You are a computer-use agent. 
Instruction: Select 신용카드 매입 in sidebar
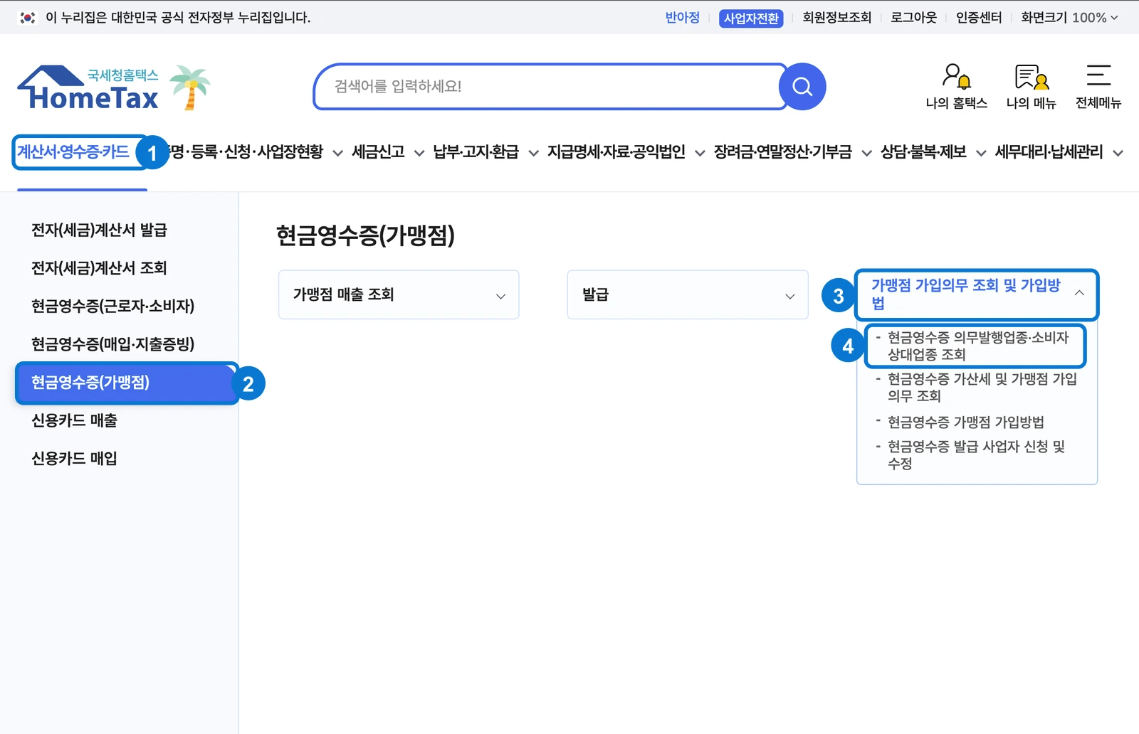click(74, 459)
